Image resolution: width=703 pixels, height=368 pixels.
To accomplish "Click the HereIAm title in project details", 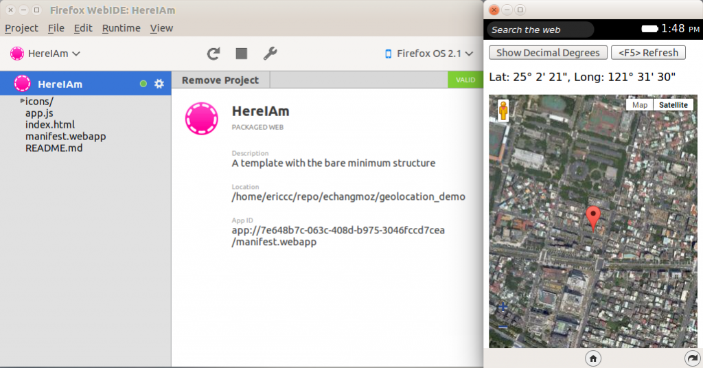I will 260,111.
